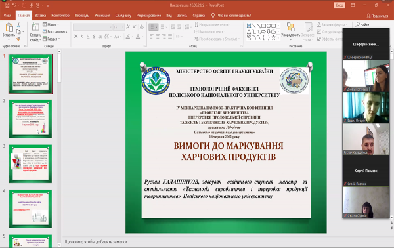Open the font color picker
This screenshot has height=248, width=394.
coord(138,37)
